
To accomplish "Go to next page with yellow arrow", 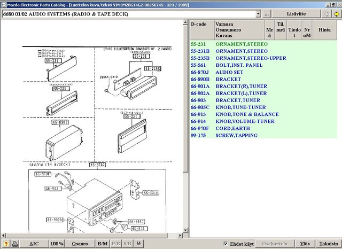I will pos(337,14).
